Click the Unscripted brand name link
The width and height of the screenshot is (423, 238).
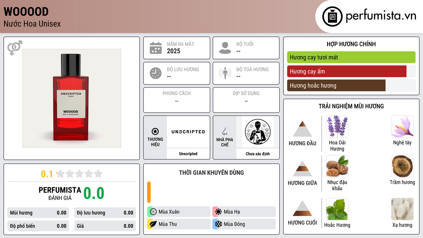pos(188,154)
